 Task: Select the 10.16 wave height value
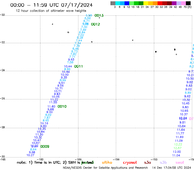(44, 123)
